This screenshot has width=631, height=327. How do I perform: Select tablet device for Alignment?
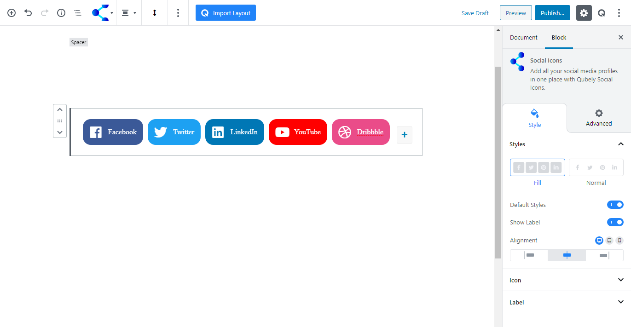point(609,240)
